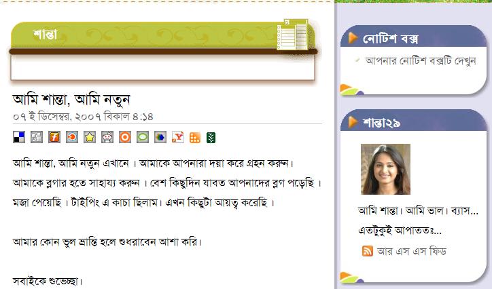Open the orange RSS feed icon
This screenshot has width=492, height=289.
(x=368, y=251)
